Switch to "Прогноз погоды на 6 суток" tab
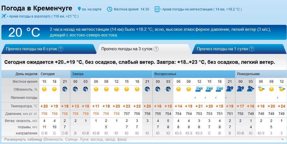The image size is (287, 144). [32, 49]
